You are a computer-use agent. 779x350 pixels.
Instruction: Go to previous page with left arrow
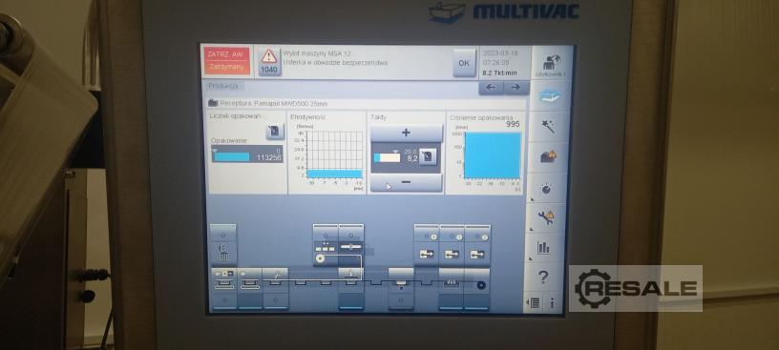click(x=491, y=88)
